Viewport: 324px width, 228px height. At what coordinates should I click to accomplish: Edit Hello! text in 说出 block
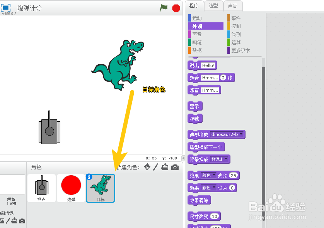(x=208, y=65)
